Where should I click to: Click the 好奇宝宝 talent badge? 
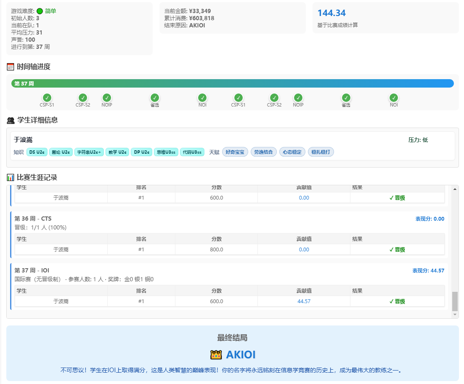pos(235,152)
